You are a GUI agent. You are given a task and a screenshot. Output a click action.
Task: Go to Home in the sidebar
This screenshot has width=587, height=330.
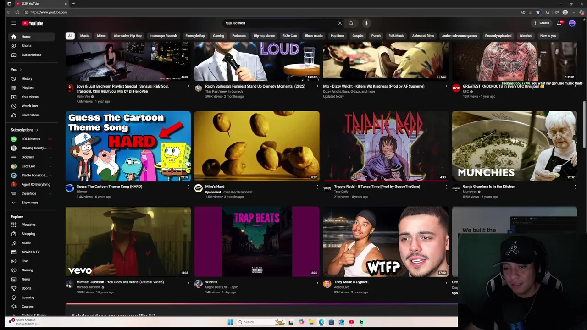[31, 37]
